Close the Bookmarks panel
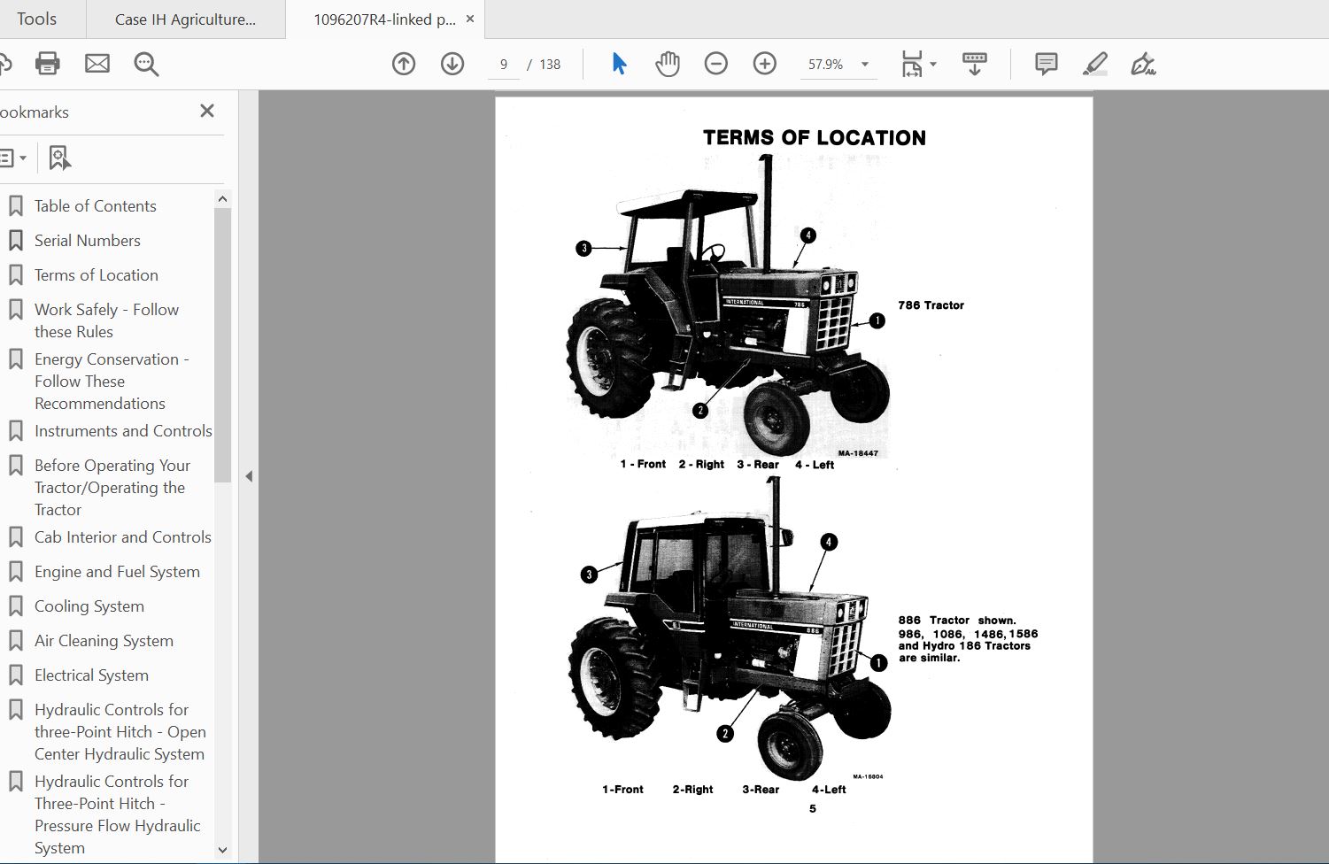This screenshot has height=864, width=1329. [x=207, y=111]
